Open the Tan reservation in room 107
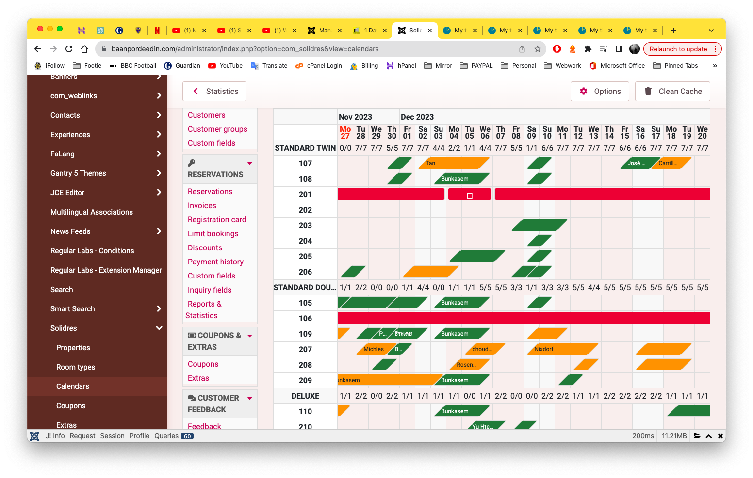The height and width of the screenshot is (478, 753). 454,163
